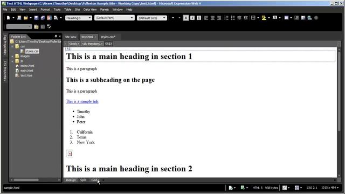Align text right
This screenshot has width=345, height=194.
click(x=219, y=18)
